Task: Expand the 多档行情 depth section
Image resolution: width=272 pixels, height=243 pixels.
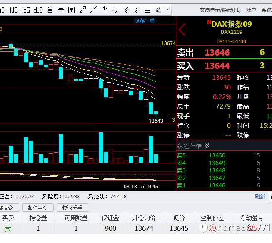Action: pos(193,146)
